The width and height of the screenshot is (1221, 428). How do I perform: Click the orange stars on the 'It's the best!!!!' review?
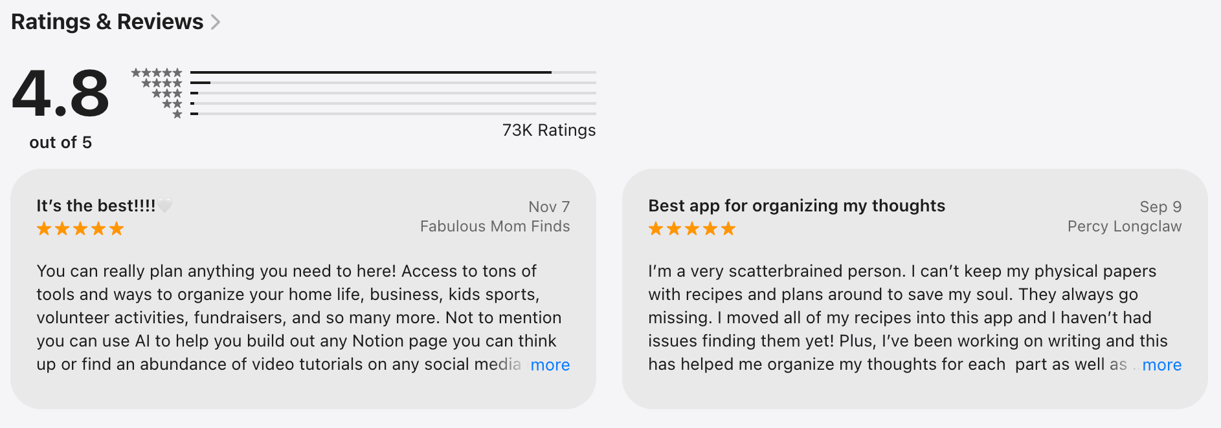point(79,228)
